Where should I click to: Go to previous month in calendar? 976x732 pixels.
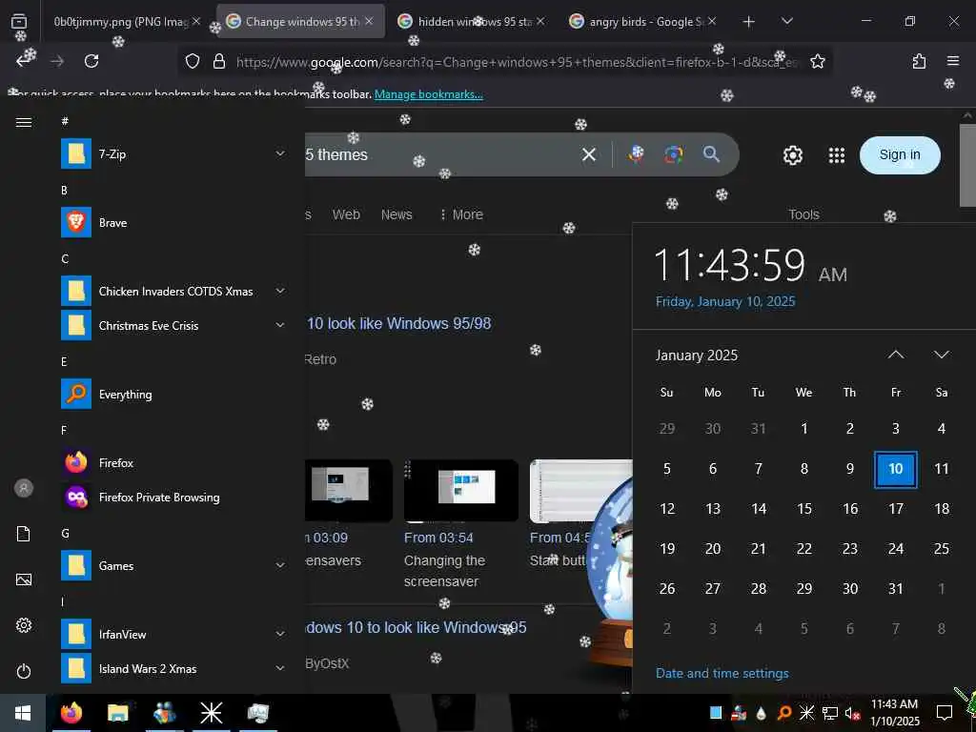(895, 355)
